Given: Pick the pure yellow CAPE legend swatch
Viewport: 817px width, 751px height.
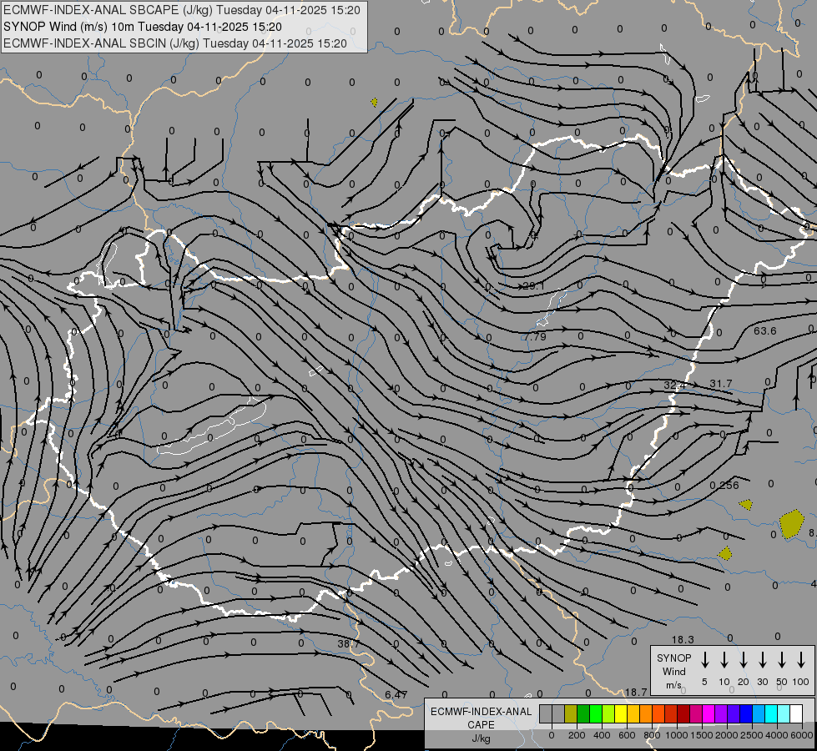Looking at the screenshot, I should pos(621,713).
